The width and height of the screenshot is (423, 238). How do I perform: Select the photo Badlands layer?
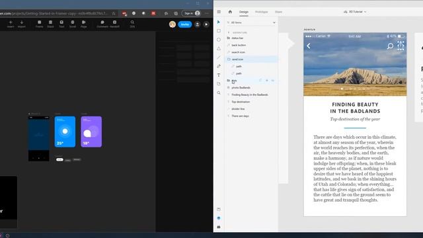pos(251,88)
